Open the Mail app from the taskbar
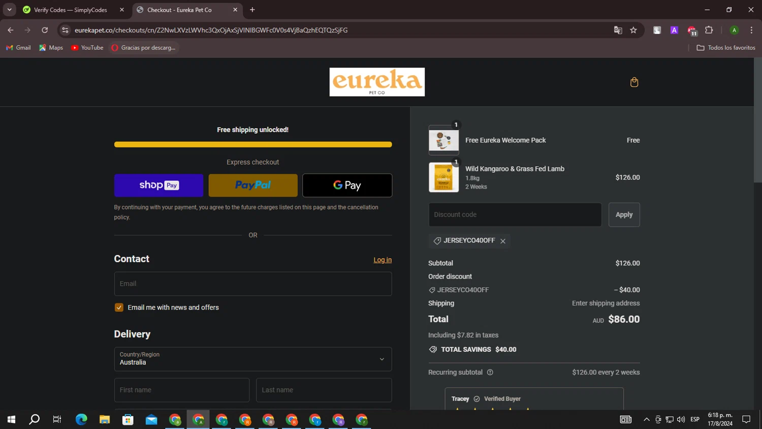Image resolution: width=762 pixels, height=429 pixels. 151,419
